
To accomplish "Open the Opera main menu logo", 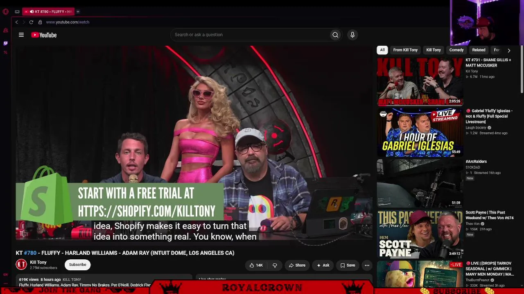I will pyautogui.click(x=6, y=11).
